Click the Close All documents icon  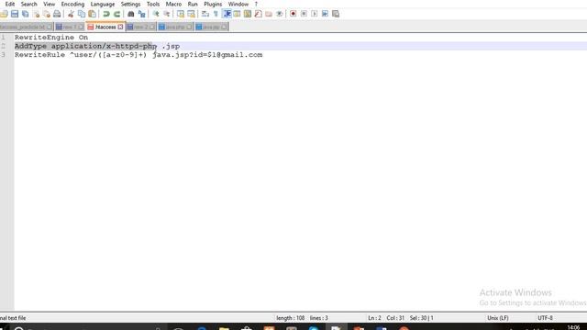click(47, 14)
